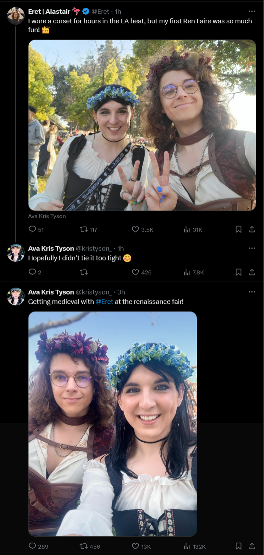The image size is (264, 555).
Task: Bookmark Eret's Ren Faire tweet
Action: (x=238, y=229)
